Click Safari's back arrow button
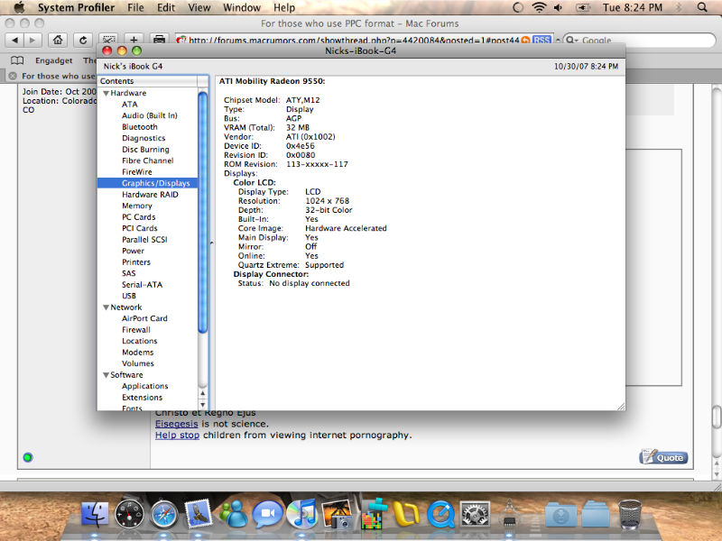The width and height of the screenshot is (722, 541). coord(14,40)
